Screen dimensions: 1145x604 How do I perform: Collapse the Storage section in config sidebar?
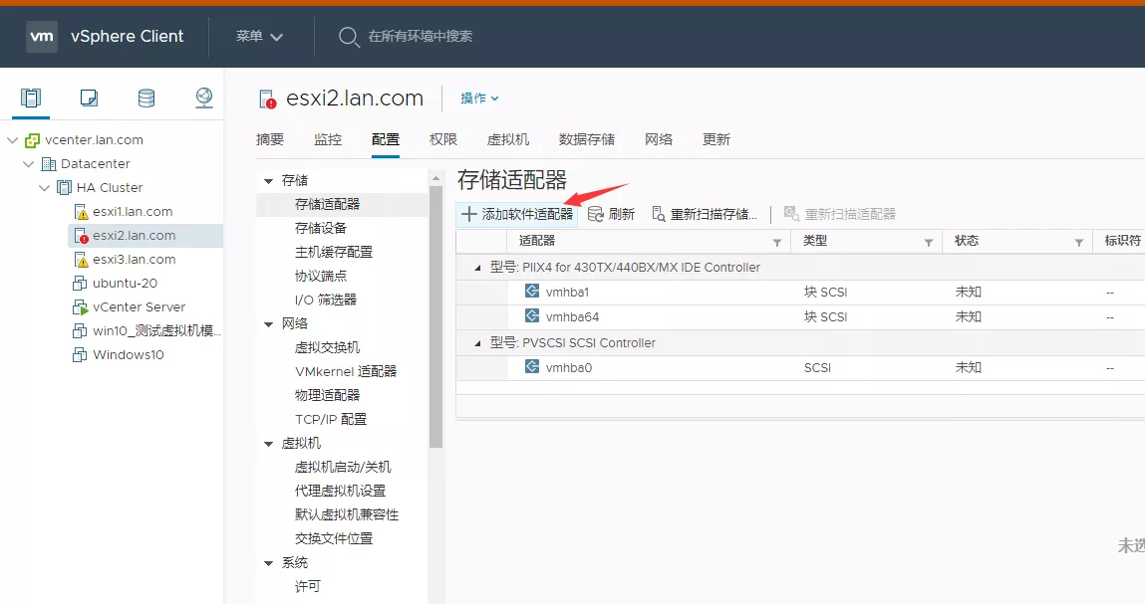click(x=268, y=181)
